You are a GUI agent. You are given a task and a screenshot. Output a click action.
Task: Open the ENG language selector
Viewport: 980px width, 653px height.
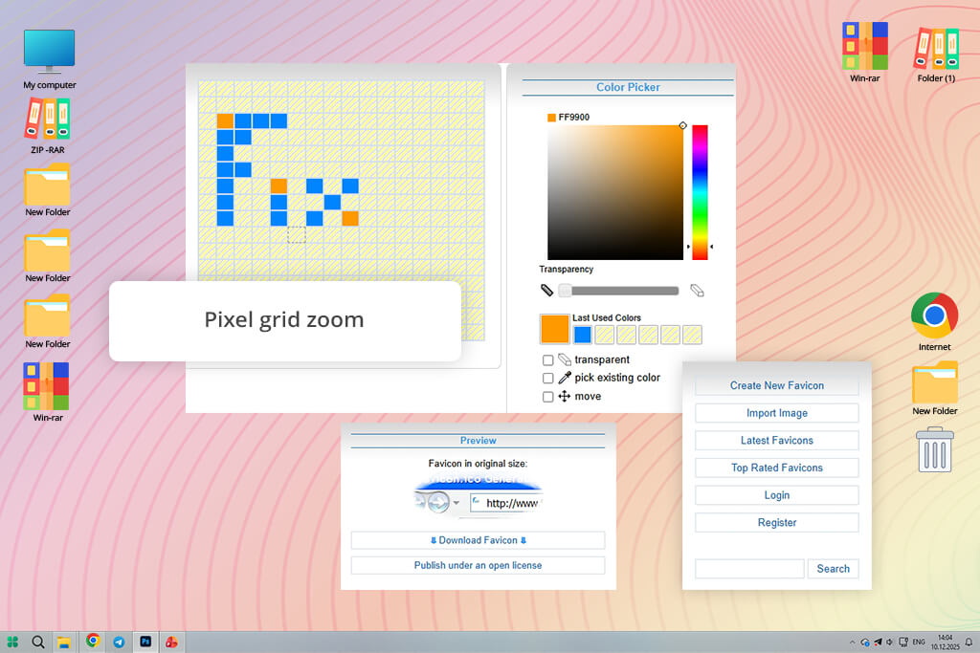coord(919,642)
